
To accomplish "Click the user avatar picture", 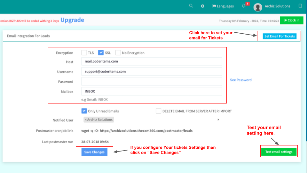I will [x=258, y=7].
